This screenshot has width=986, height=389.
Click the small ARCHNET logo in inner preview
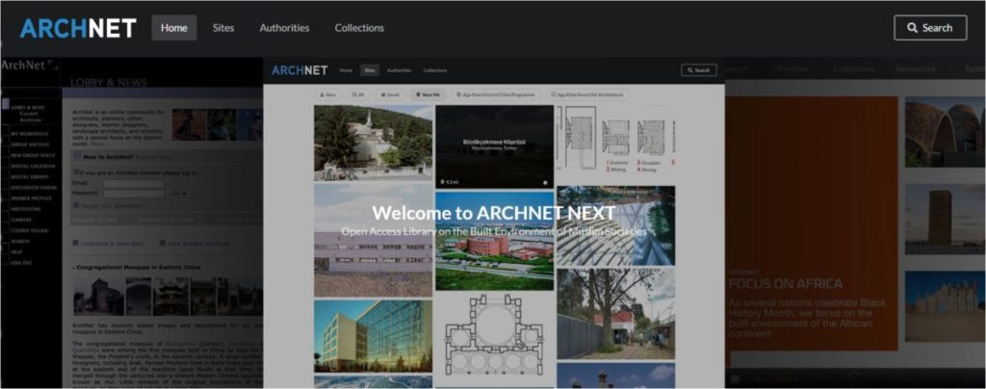pyautogui.click(x=299, y=70)
